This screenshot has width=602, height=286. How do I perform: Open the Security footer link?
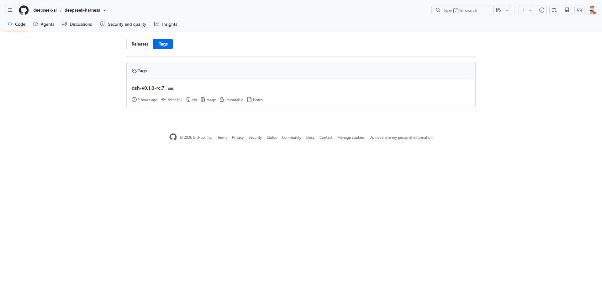tap(255, 138)
